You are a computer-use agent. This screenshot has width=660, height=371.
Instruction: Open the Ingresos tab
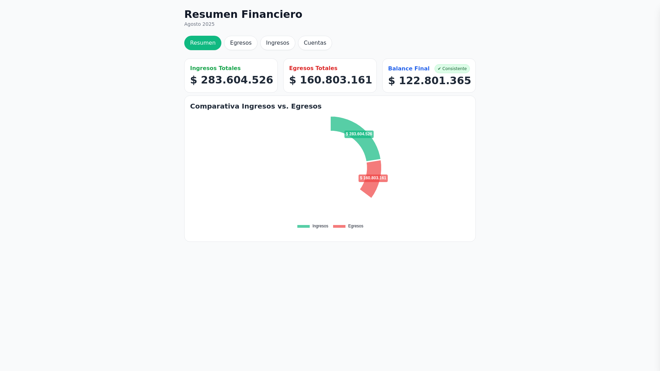point(278,43)
